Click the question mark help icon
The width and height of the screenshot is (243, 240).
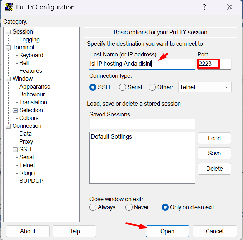pyautogui.click(x=204, y=7)
